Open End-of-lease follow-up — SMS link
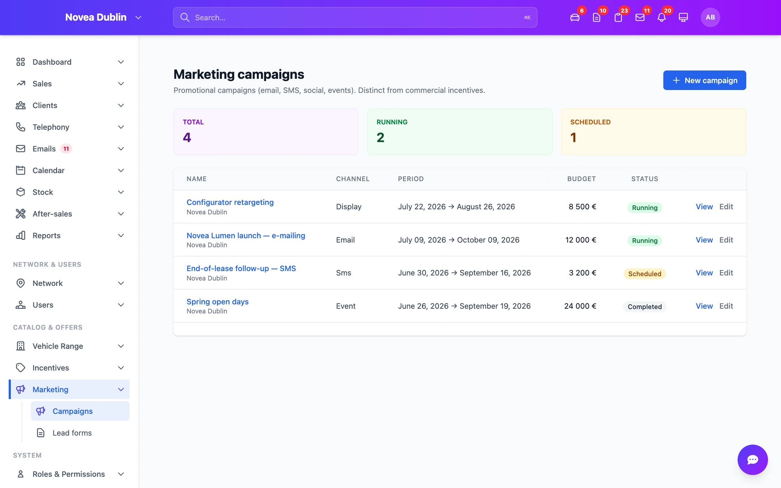The height and width of the screenshot is (488, 781). (241, 268)
